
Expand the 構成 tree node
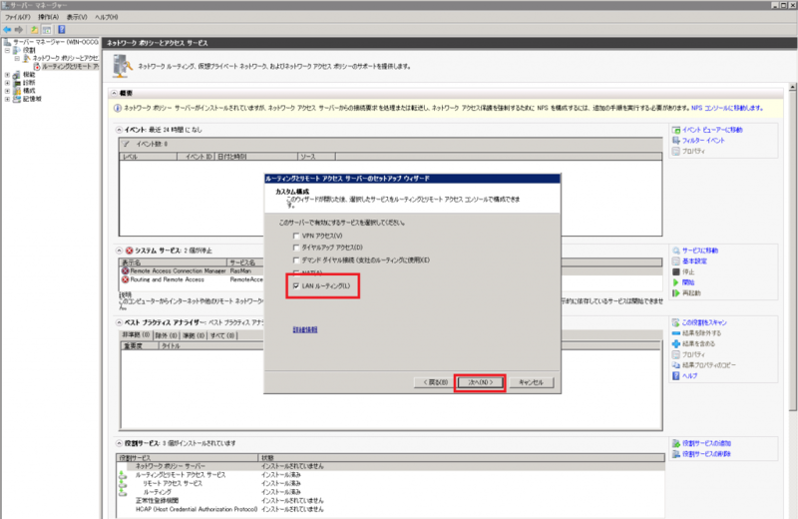7,91
